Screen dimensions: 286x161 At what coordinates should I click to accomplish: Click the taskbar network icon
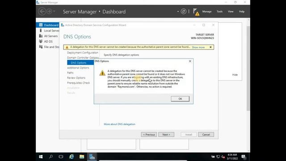coord(218,157)
